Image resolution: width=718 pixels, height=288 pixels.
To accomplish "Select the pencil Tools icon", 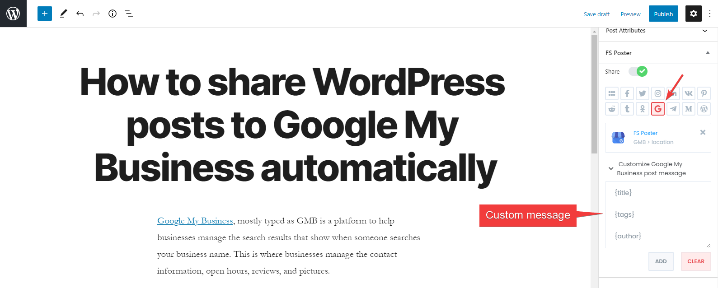I will (x=63, y=14).
